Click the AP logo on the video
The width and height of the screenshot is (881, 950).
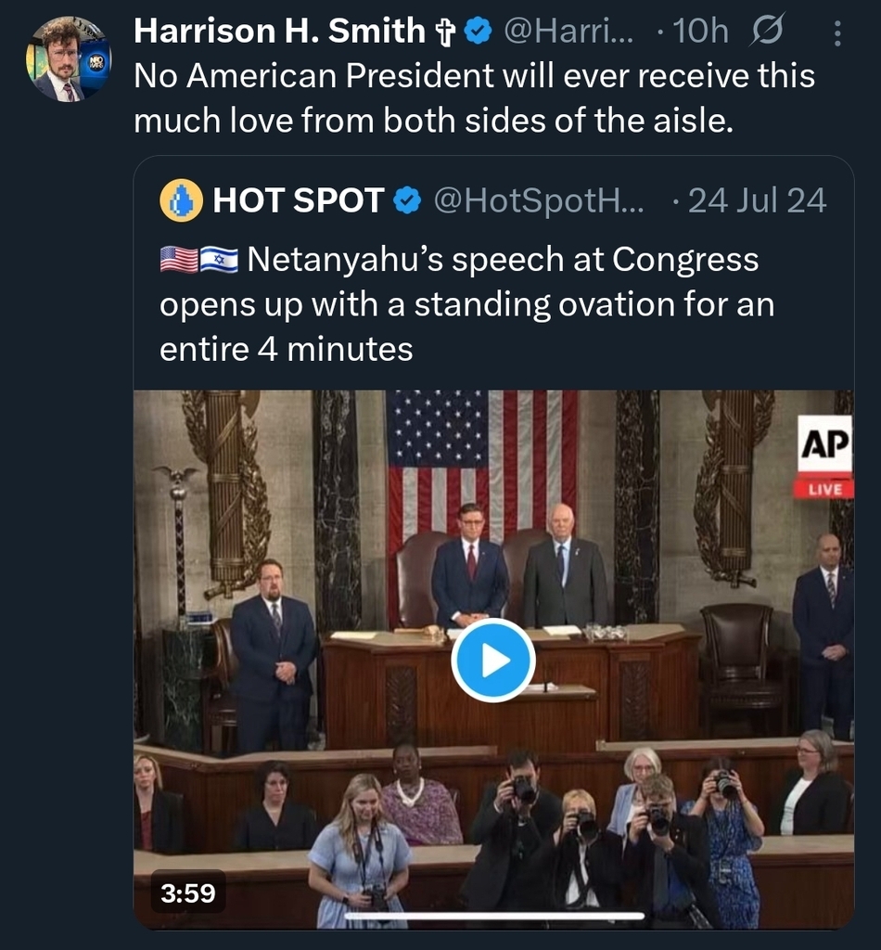(x=824, y=445)
